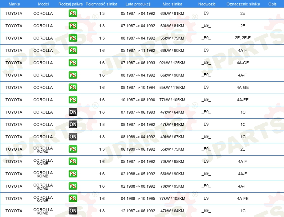Image resolution: width=284 pixels, height=217 pixels.
Task: Click the 92kW / 125KM power cell
Action: coord(172,63)
